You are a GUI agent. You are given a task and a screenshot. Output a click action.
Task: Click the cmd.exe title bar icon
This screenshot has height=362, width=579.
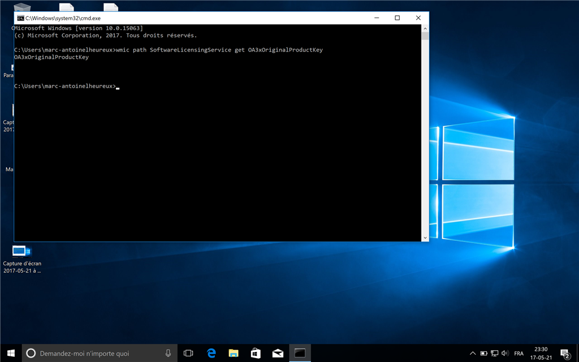pos(21,18)
